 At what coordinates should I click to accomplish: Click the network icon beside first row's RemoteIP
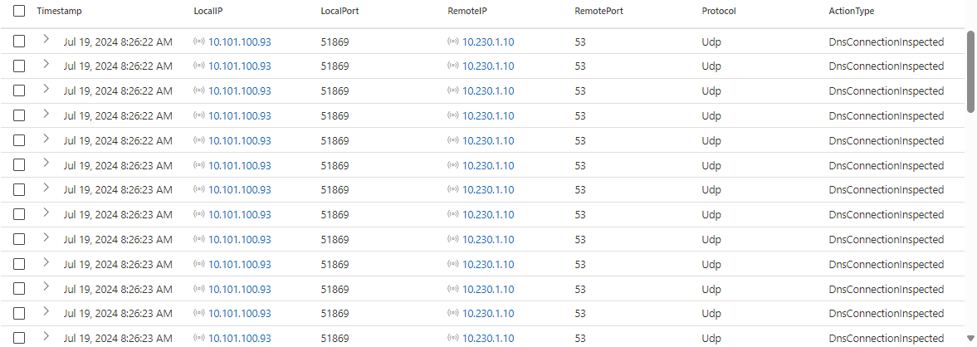coord(452,42)
